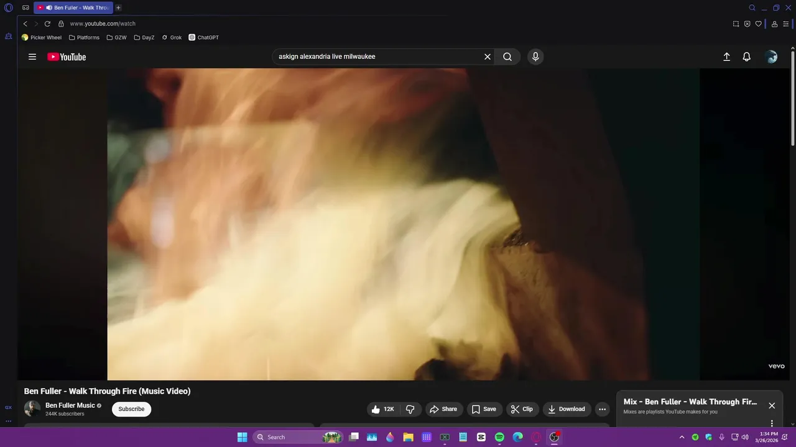
Task: Select the Ben Fuller - Walk Through Fire tab
Action: (x=73, y=7)
